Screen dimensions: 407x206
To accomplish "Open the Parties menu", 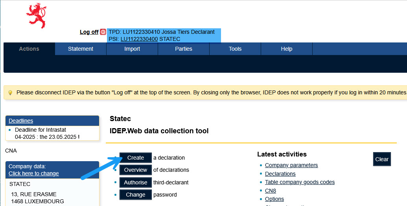I will (x=184, y=49).
